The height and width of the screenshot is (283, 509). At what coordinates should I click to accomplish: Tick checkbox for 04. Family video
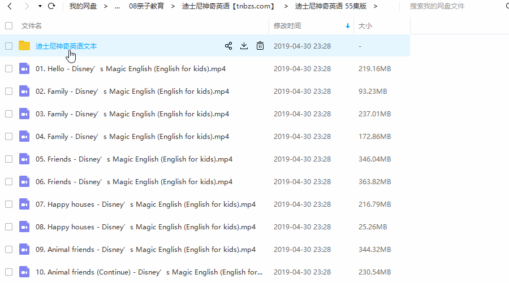click(8, 137)
